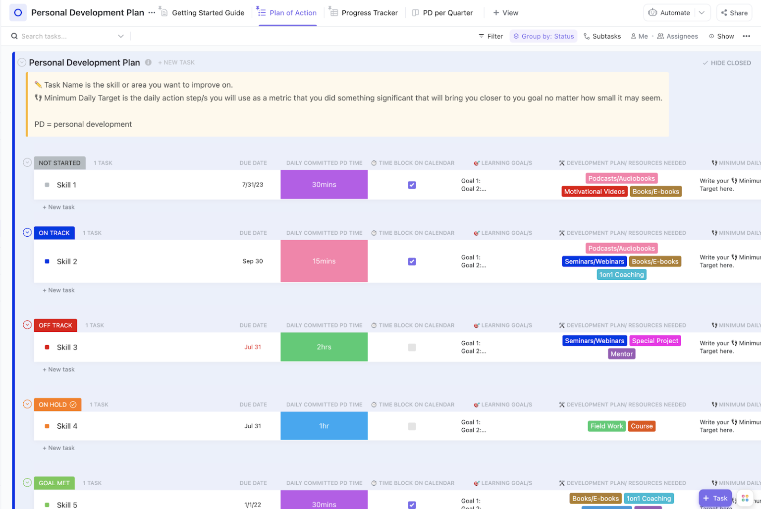Open the Getting Started Guide tab
Viewport: 761px width, 509px height.
click(x=208, y=12)
